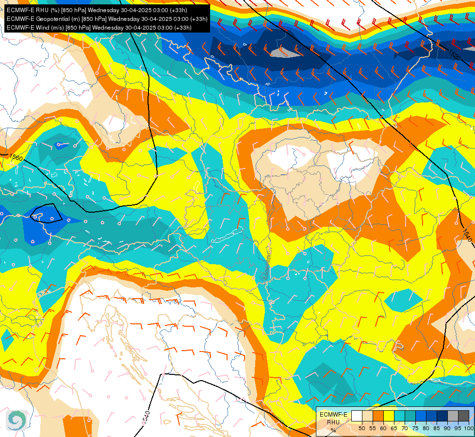Select the medium blue 80–85 legend swatch
475x437 pixels.
pos(431,416)
